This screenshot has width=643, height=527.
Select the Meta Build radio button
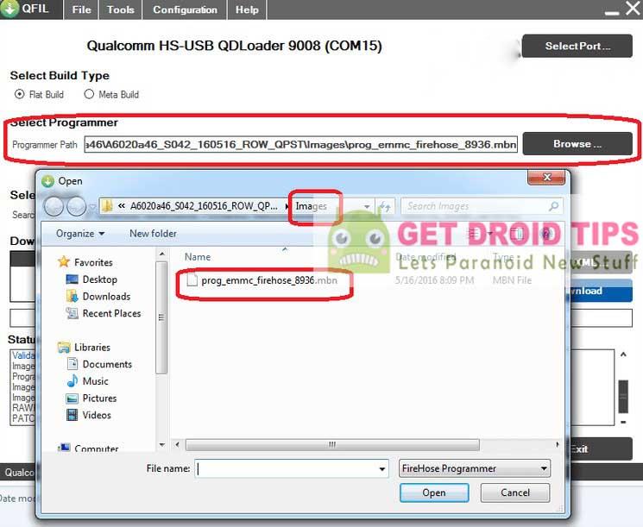click(89, 94)
